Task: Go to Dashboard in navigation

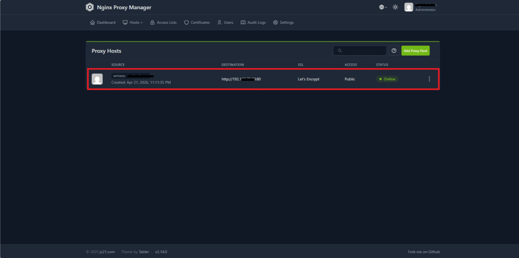Action: pos(103,22)
